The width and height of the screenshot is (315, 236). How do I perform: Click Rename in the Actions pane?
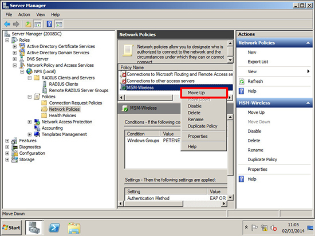coord(255,150)
